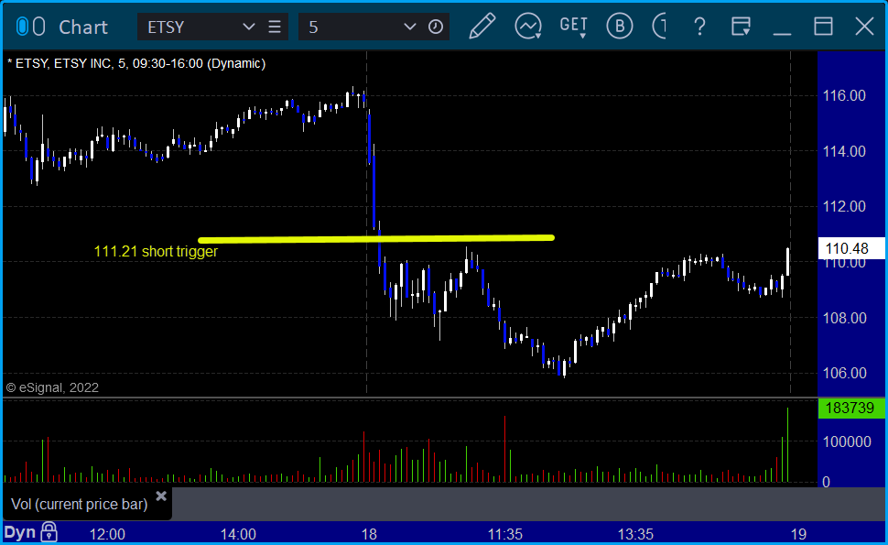Click the 11:35 time axis label
The width and height of the screenshot is (888, 545).
tap(505, 534)
